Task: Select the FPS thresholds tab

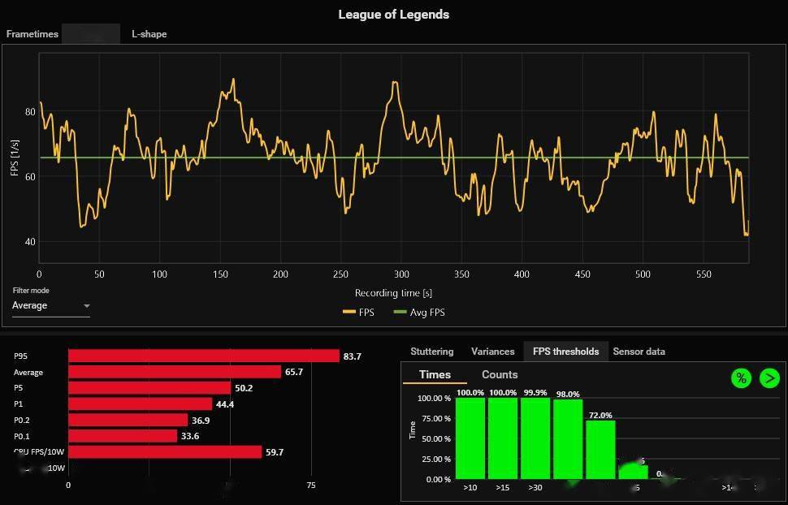Action: coord(565,352)
